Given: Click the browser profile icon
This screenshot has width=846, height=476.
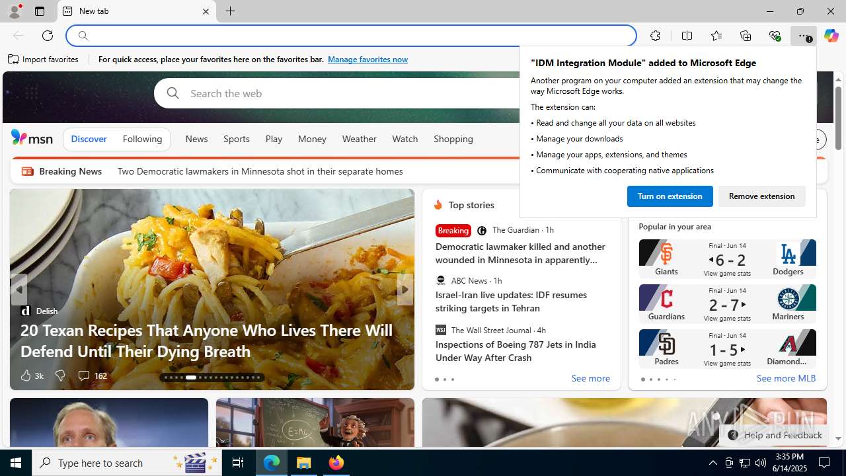Looking at the screenshot, I should coord(15,11).
